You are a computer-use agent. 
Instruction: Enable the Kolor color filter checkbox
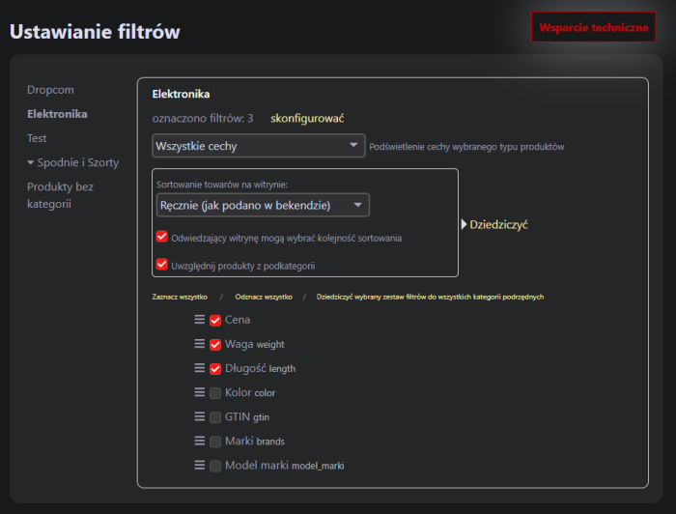[215, 392]
